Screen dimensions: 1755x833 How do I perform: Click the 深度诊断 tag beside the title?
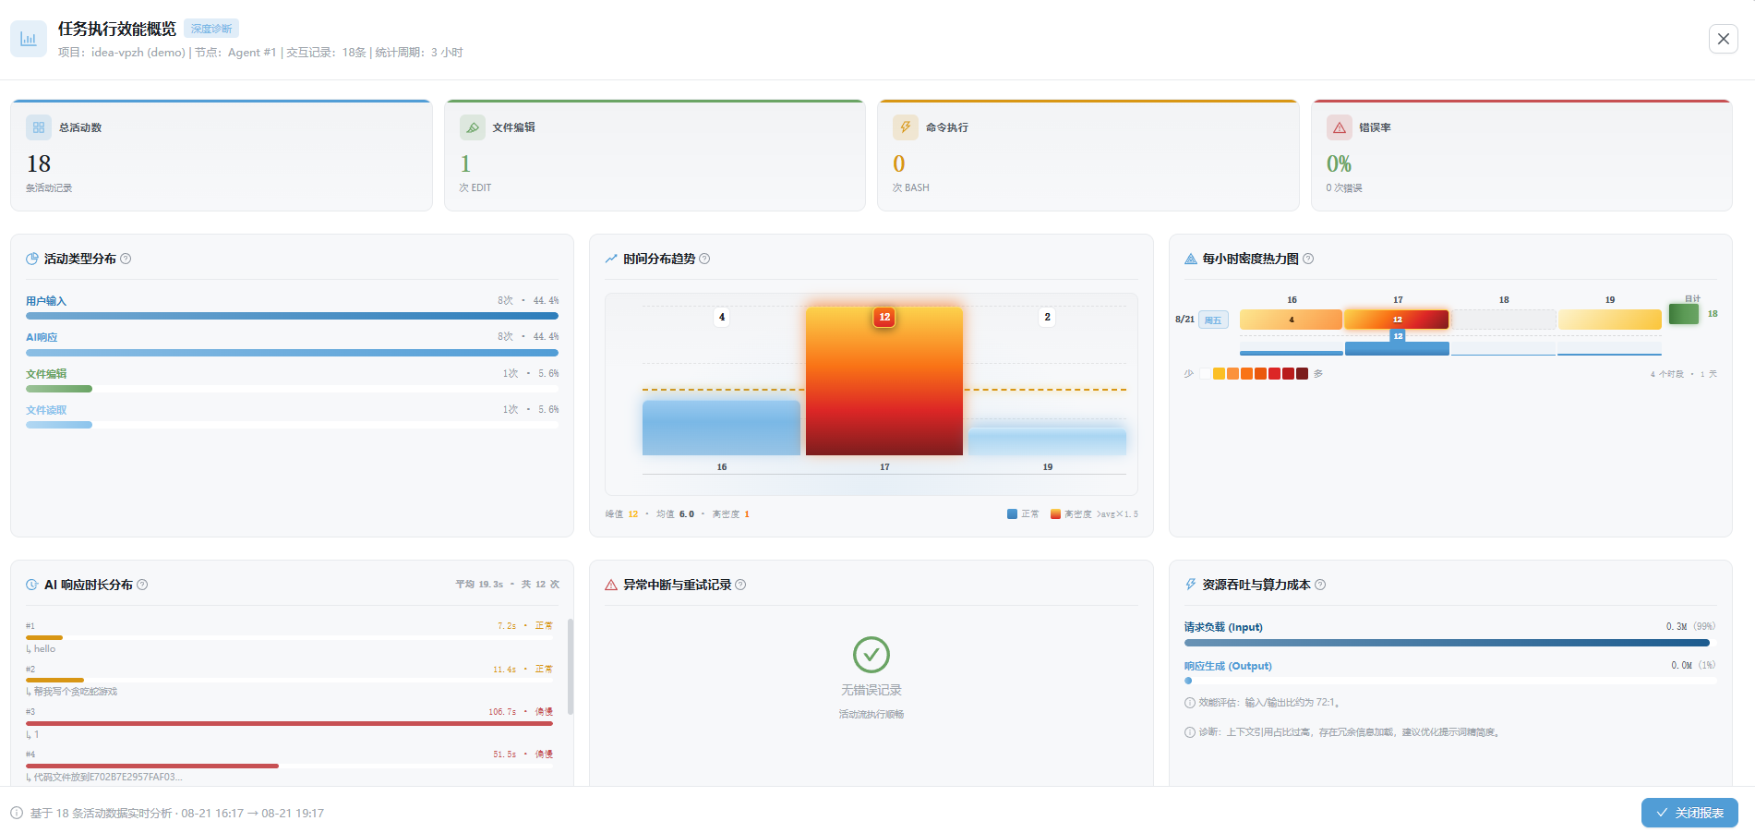(211, 29)
